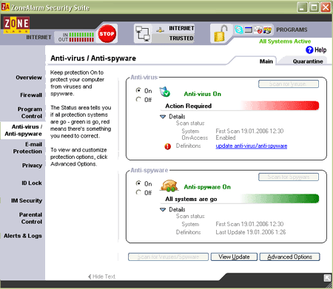Image resolution: width=333 pixels, height=289 pixels.
Task: Click the anti-spyware bug icon
Action: point(169,186)
